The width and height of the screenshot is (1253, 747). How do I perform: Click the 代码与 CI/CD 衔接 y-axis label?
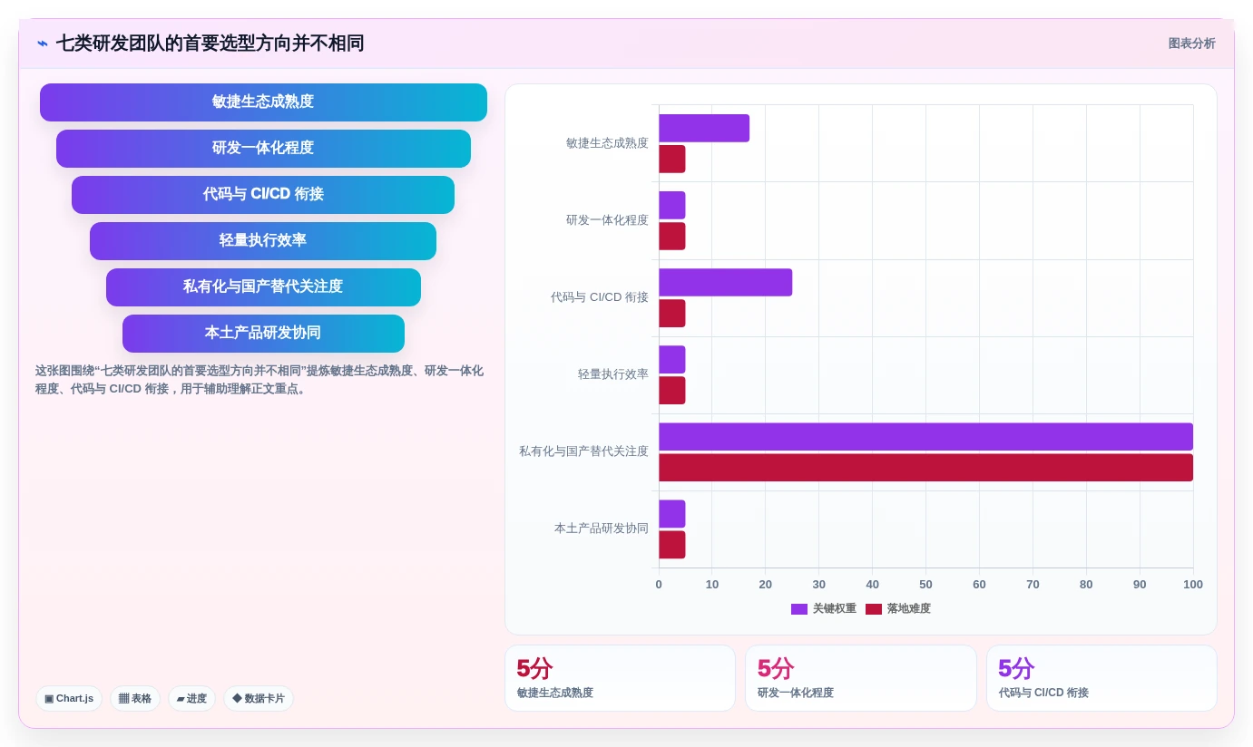click(x=599, y=297)
